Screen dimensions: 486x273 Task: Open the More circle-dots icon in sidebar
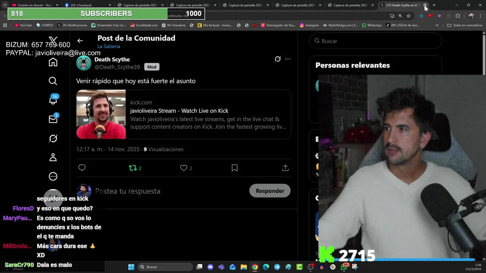(x=53, y=176)
